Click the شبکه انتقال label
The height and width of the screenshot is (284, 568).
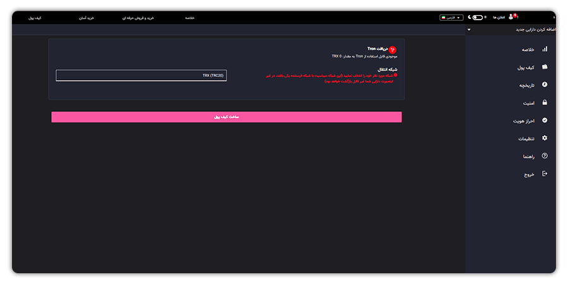point(388,69)
